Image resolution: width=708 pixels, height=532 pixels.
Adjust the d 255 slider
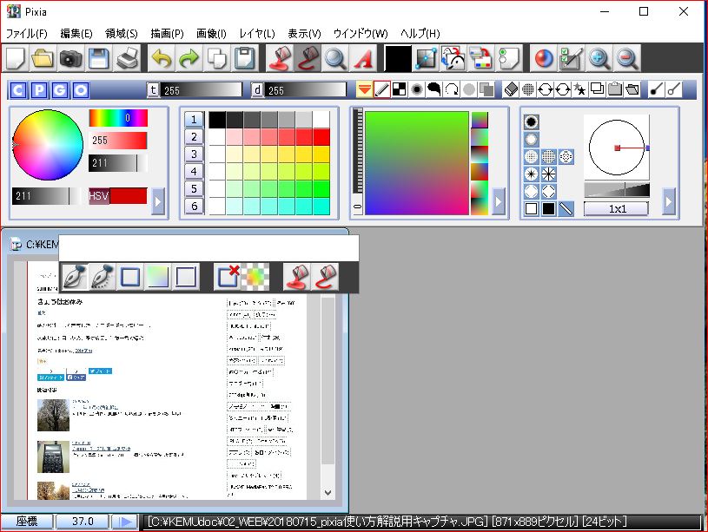click(x=305, y=90)
